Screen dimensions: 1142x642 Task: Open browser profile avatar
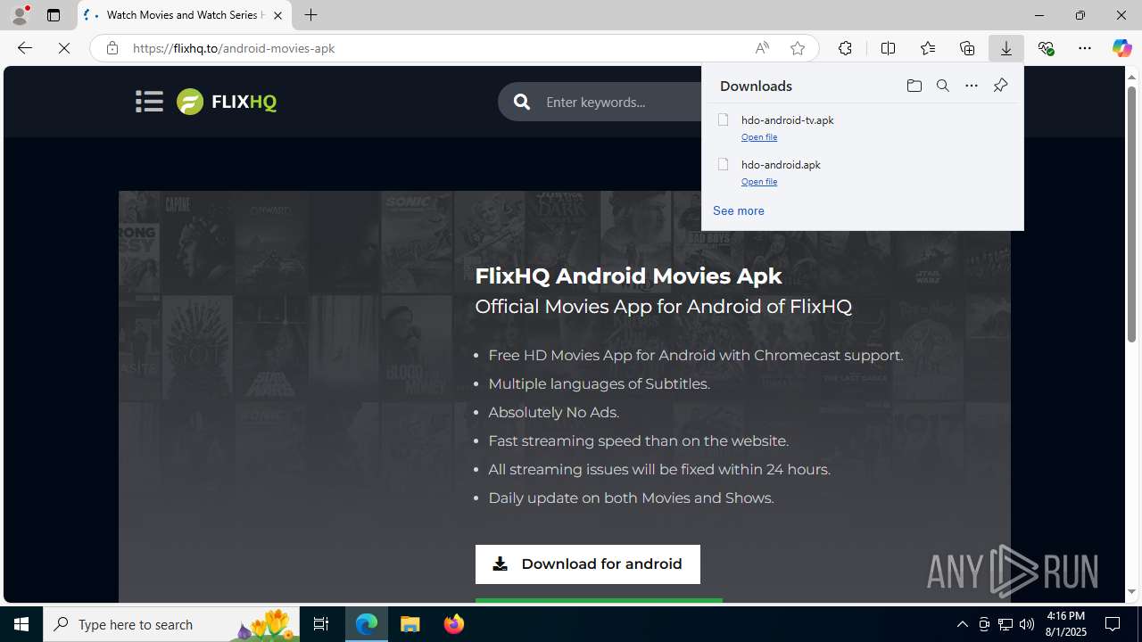click(x=20, y=15)
